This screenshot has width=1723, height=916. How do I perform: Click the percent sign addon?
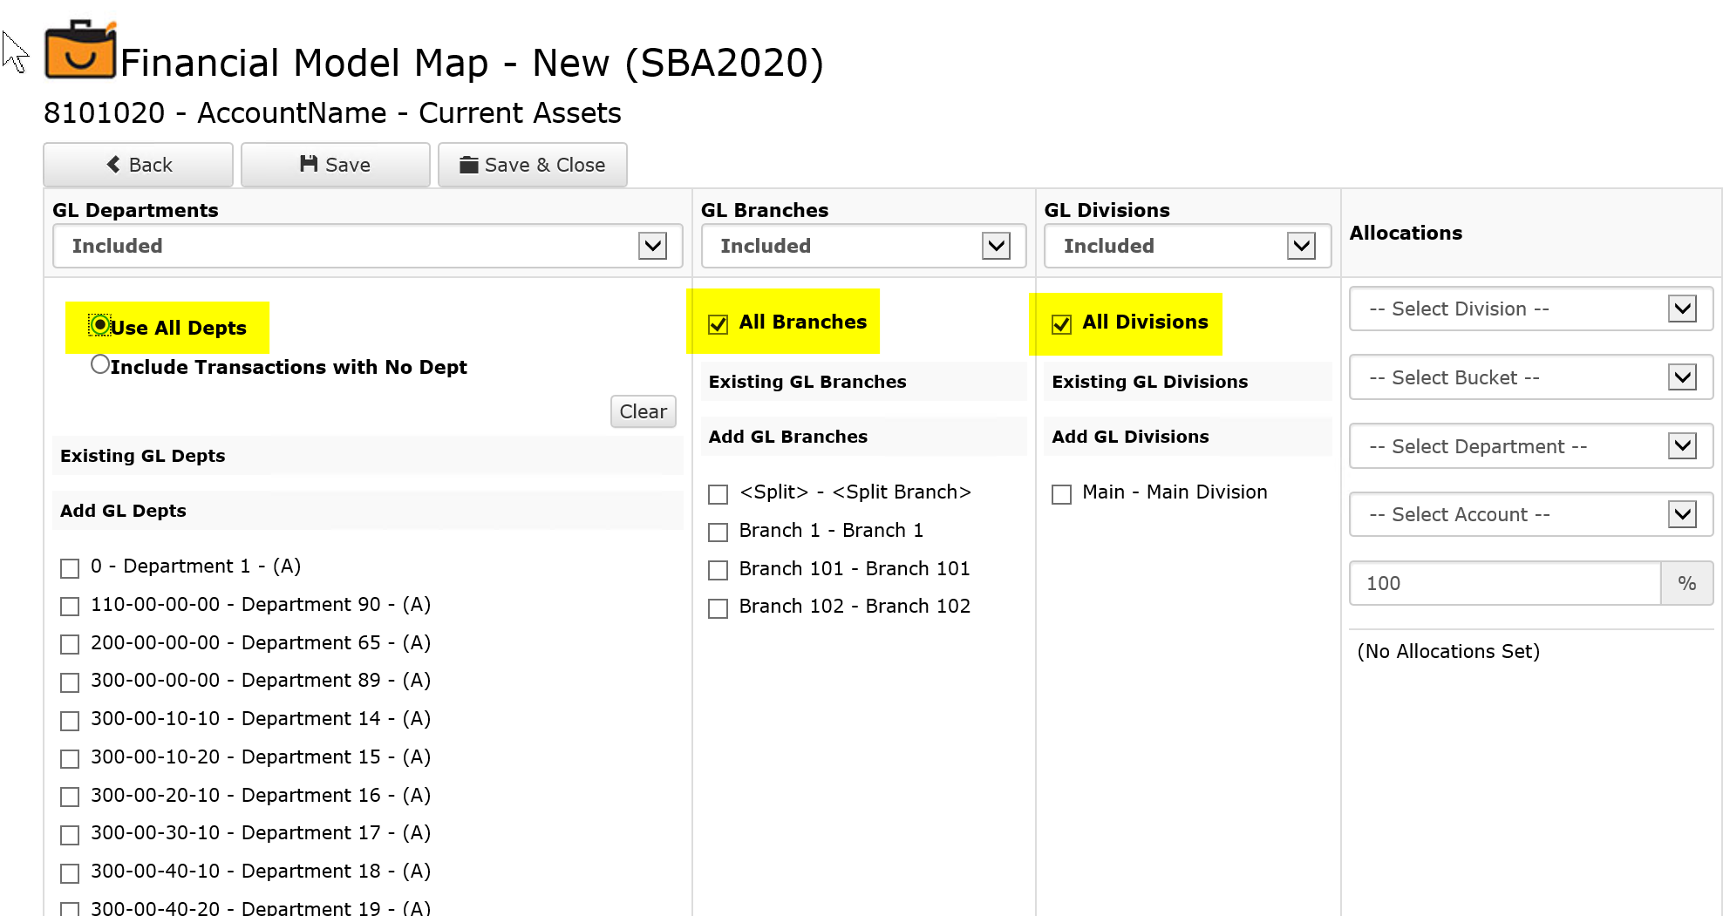tap(1687, 583)
